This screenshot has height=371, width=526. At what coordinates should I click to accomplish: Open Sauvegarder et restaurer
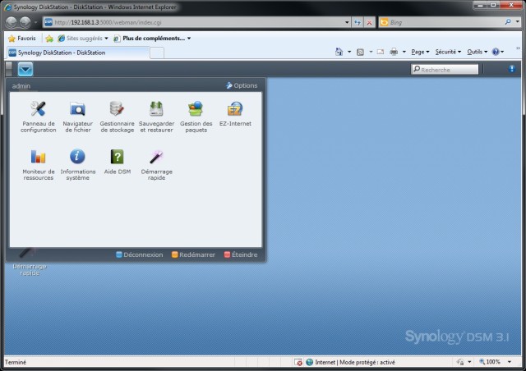156,109
